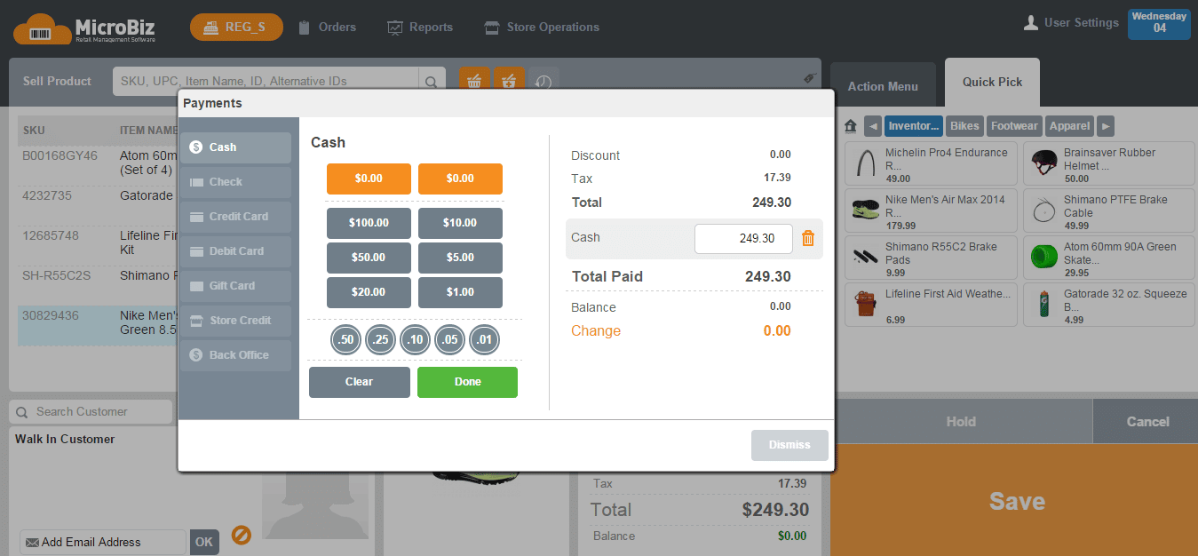Select the Check payment method
The image size is (1198, 556).
(x=235, y=182)
